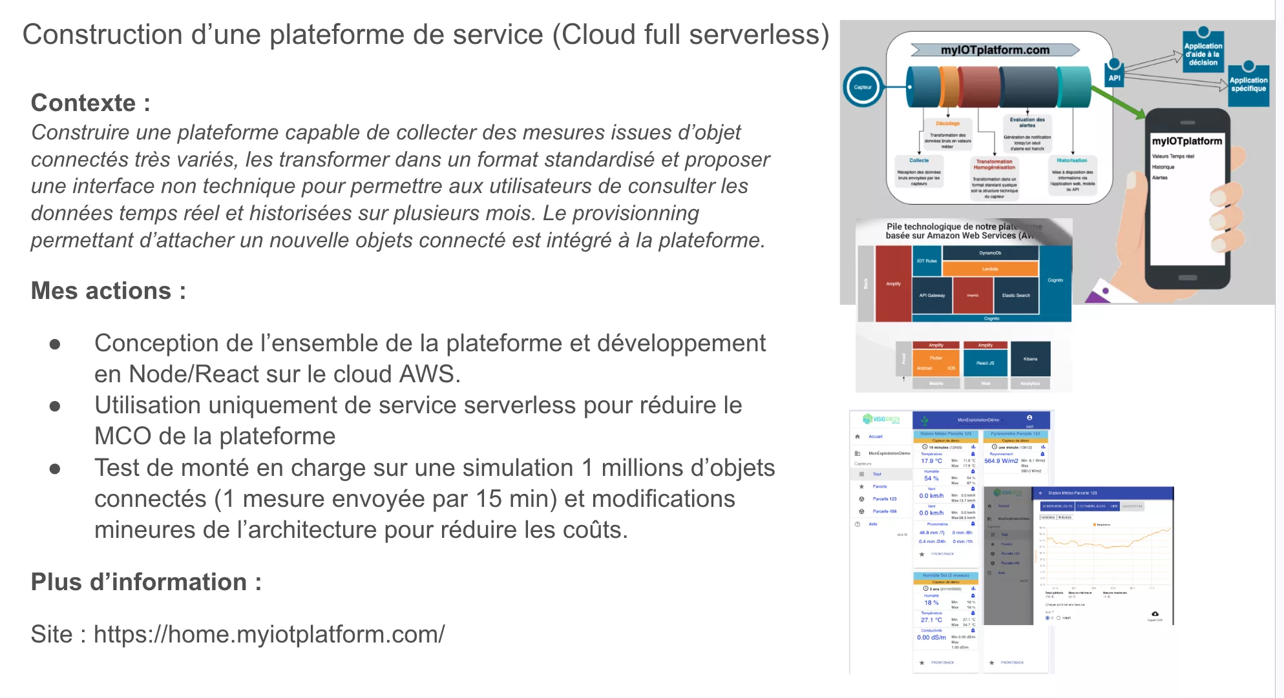This screenshot has height=698, width=1284.
Task: Click the bell icon for Pluviométrie
Action: click(973, 524)
